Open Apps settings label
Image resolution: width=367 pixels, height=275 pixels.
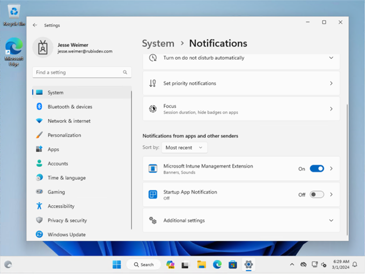(x=54, y=150)
